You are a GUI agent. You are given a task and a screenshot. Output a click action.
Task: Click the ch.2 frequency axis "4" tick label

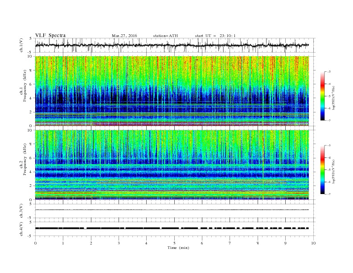[x=31, y=172]
